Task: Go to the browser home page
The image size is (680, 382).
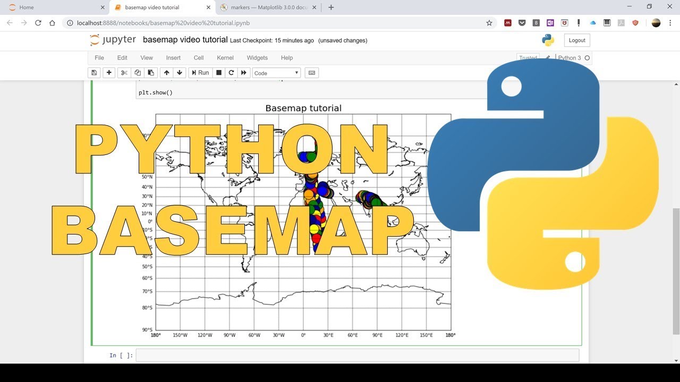Action: [x=52, y=23]
